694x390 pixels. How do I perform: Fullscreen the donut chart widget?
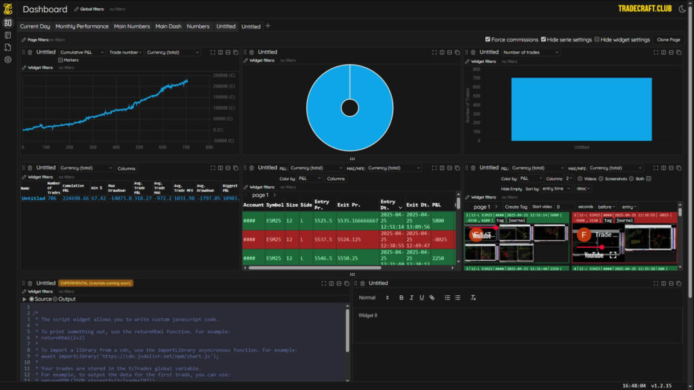434,52
